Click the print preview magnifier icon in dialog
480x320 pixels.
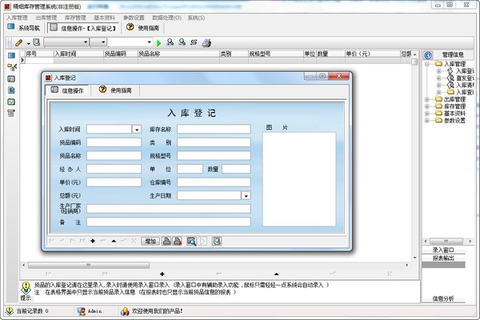click(191, 241)
